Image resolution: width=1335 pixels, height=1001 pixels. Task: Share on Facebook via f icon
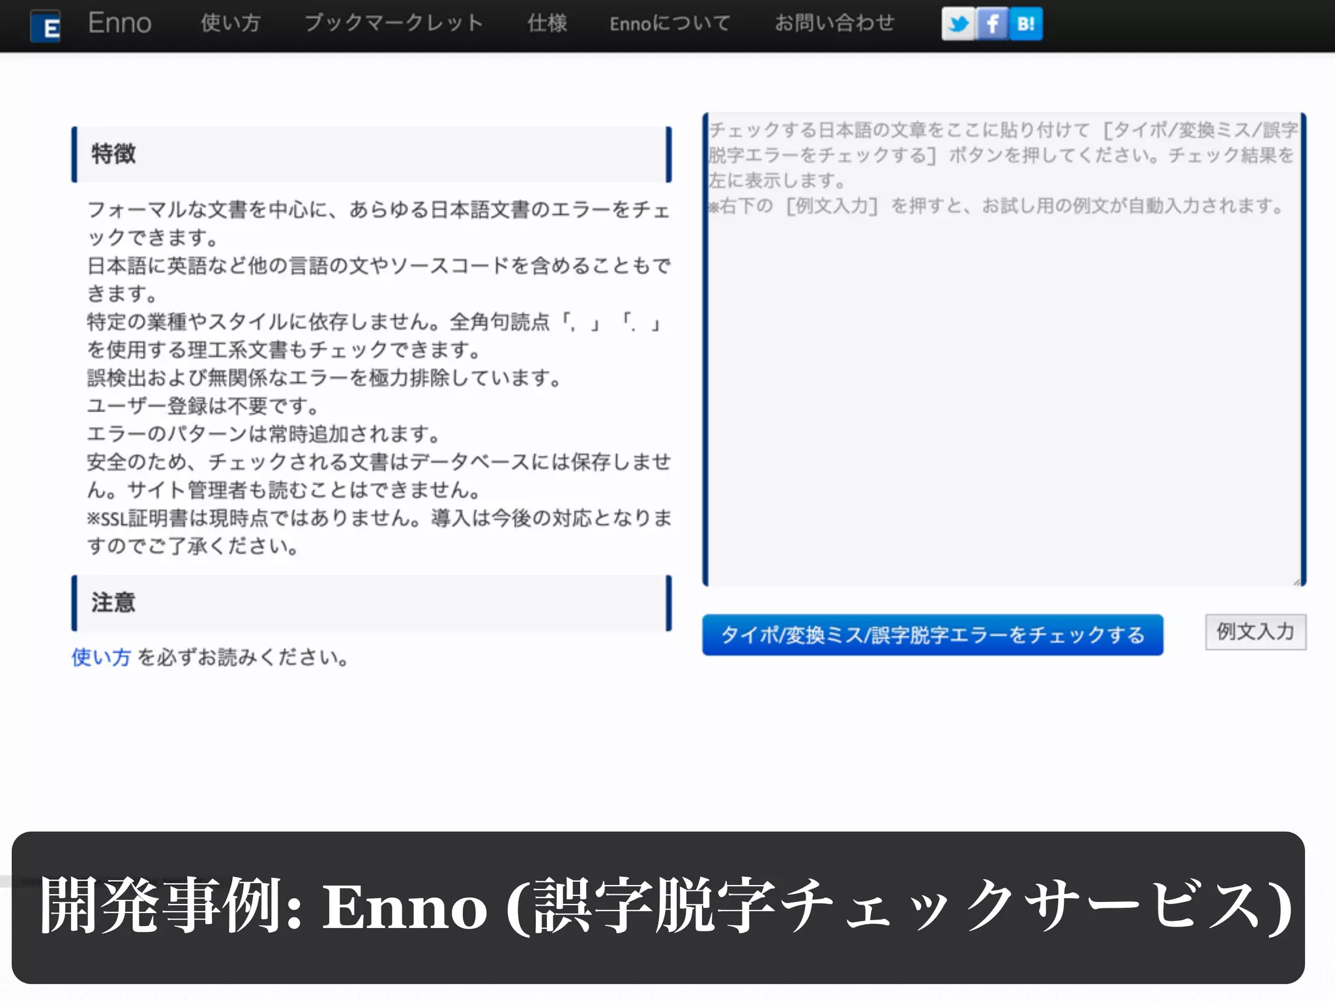tap(992, 24)
